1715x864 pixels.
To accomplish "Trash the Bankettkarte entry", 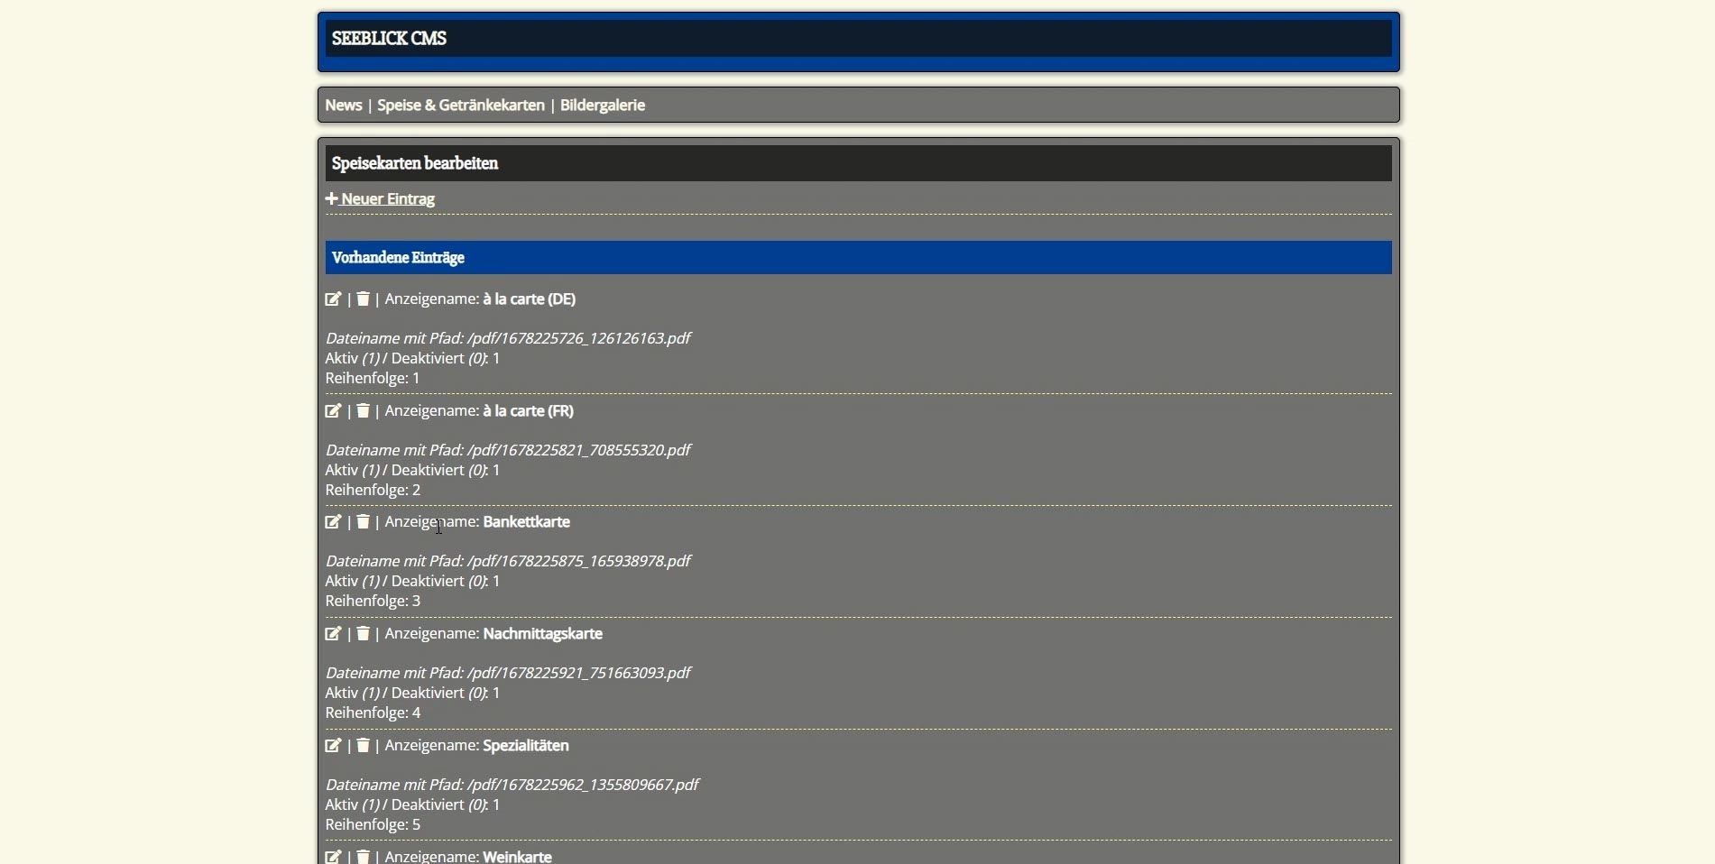I will coord(363,521).
